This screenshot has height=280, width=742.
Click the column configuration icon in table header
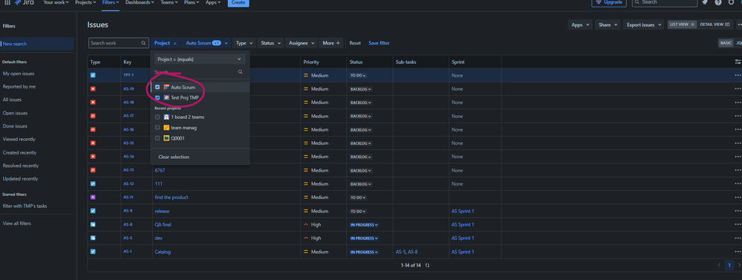coord(738,62)
